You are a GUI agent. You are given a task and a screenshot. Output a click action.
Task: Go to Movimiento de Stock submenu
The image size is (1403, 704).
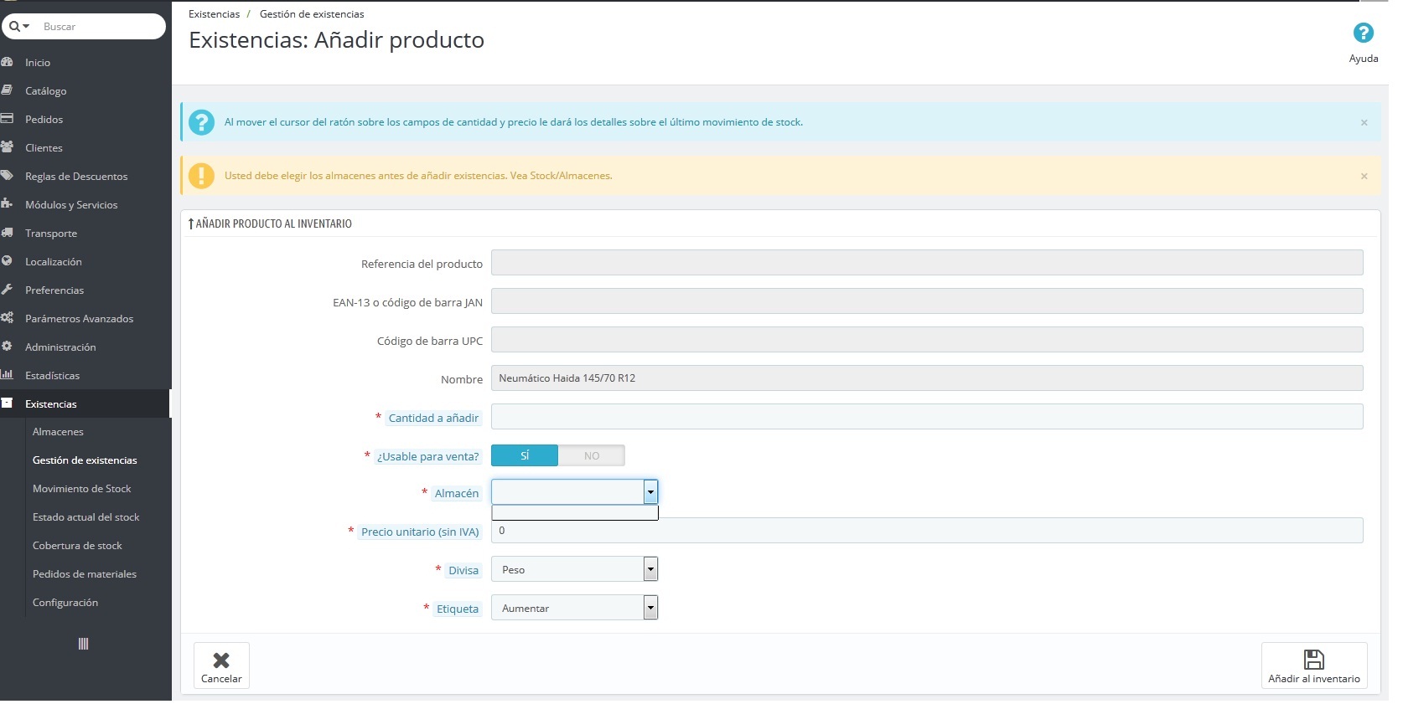pos(82,489)
